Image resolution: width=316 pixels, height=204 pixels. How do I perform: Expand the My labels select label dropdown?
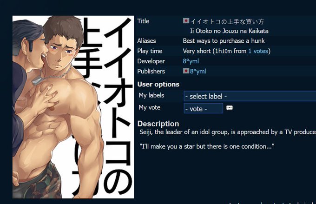(x=250, y=96)
